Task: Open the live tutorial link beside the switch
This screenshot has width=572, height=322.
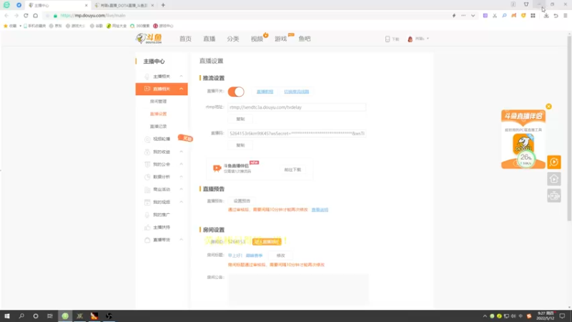Action: (x=265, y=92)
